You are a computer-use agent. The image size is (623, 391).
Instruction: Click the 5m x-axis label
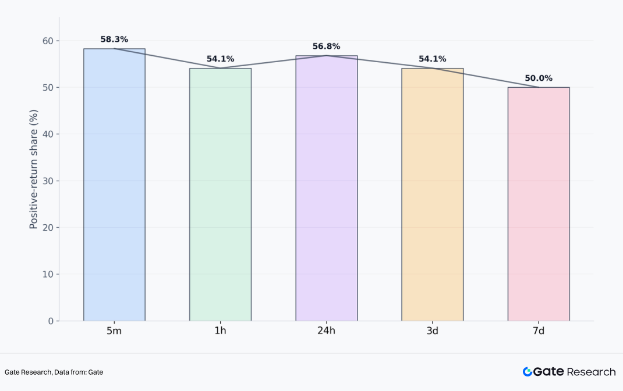114,331
